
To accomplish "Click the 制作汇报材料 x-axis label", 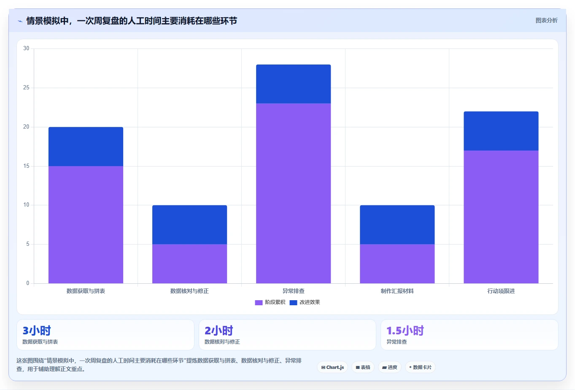I will pos(397,291).
